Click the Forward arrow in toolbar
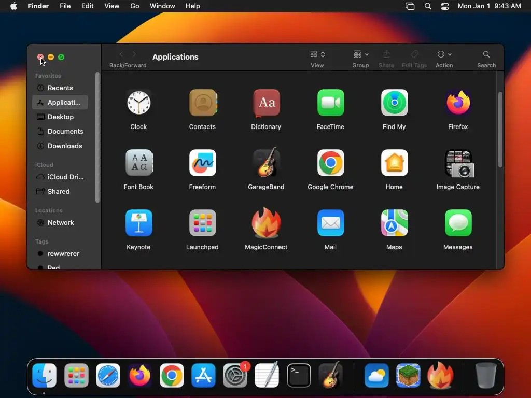531x398 pixels. [x=134, y=54]
